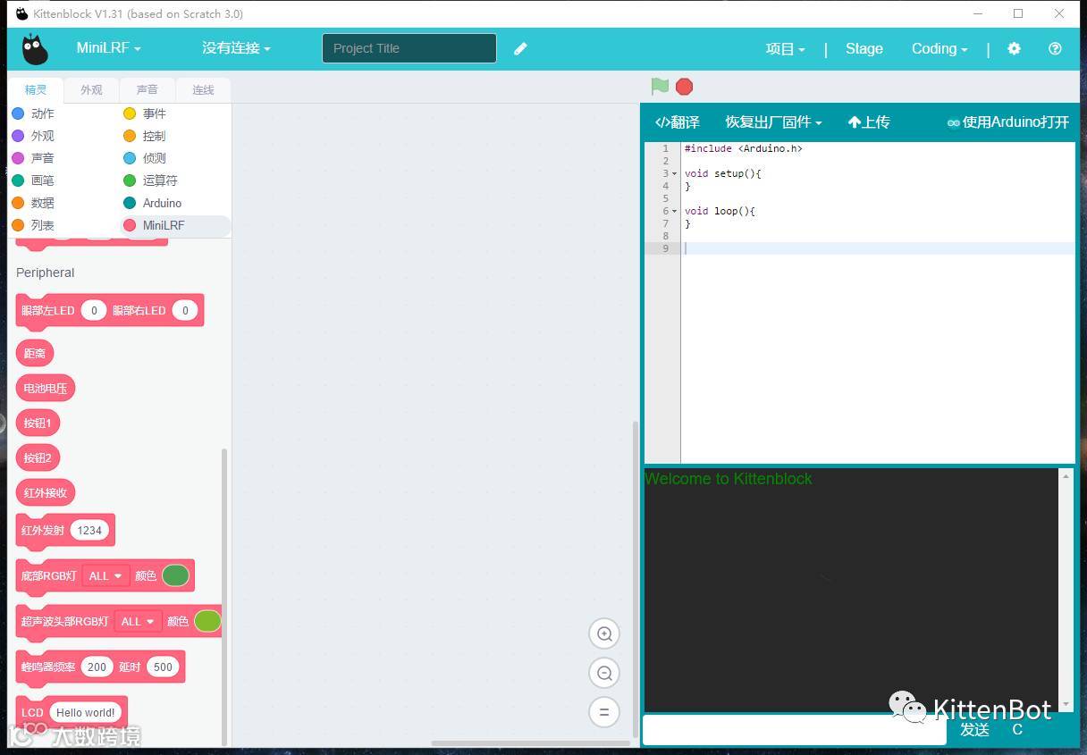
Task: Open 恢复出厂固件 firmware dropdown
Action: [x=773, y=122]
